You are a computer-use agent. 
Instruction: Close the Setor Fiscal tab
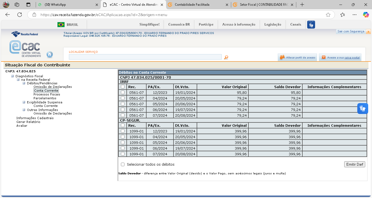[x=292, y=5]
